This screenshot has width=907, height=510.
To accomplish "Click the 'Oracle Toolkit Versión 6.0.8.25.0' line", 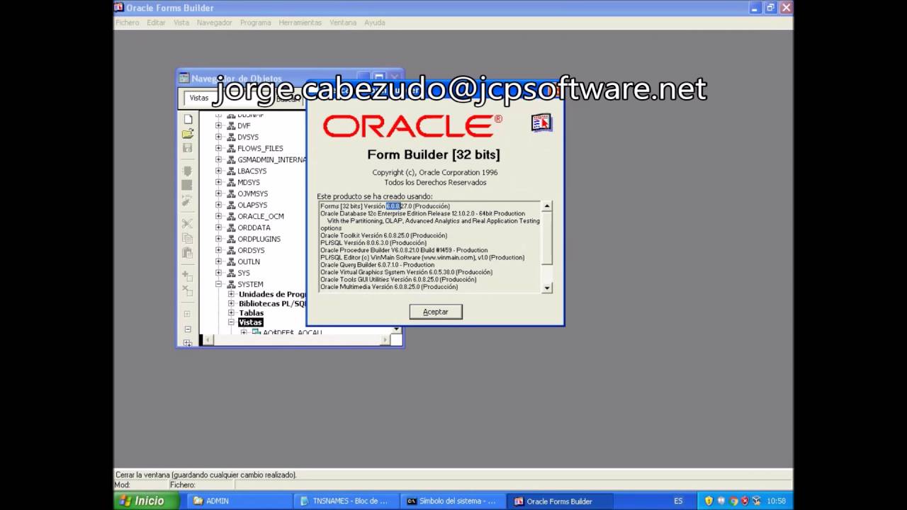I will click(x=383, y=235).
